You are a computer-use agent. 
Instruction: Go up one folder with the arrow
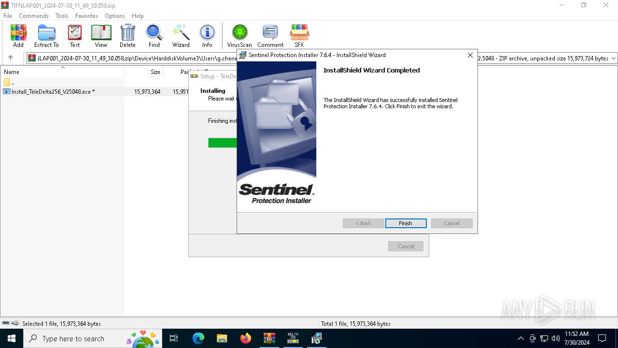point(11,58)
